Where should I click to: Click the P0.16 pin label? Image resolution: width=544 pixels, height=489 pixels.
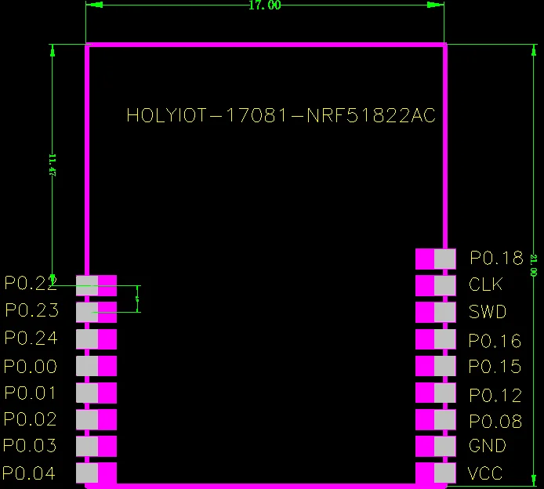[x=495, y=341]
